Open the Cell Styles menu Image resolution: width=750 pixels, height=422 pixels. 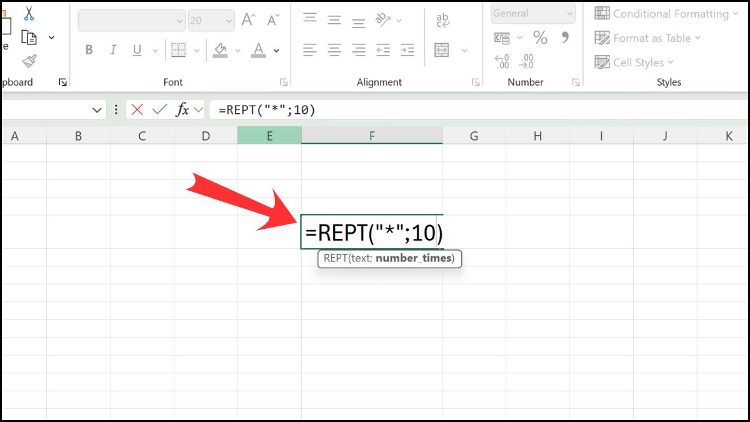click(x=633, y=62)
